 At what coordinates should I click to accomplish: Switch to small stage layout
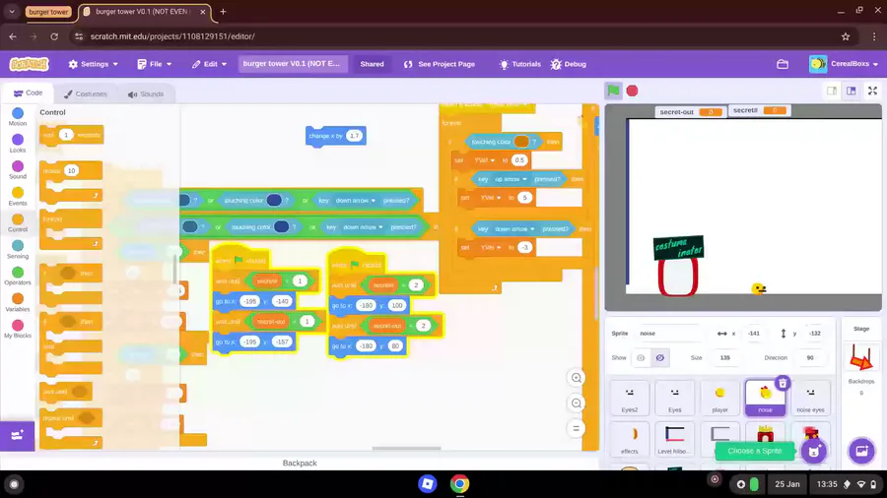[x=832, y=91]
